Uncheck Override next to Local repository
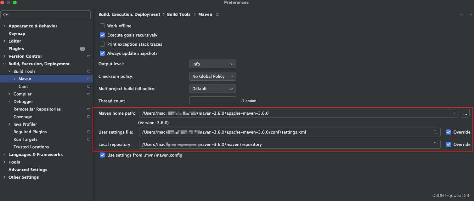 (449, 144)
